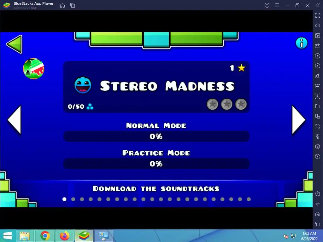Image resolution: width=323 pixels, height=242 pixels.
Task: Open BlueStacks memory trim icon
Action: pyautogui.click(x=318, y=76)
